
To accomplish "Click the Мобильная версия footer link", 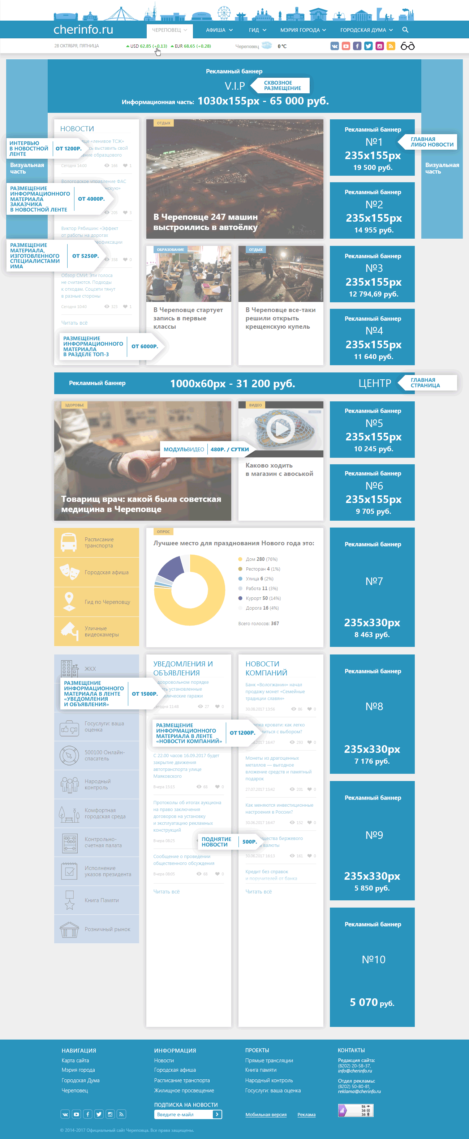I will tap(266, 1114).
